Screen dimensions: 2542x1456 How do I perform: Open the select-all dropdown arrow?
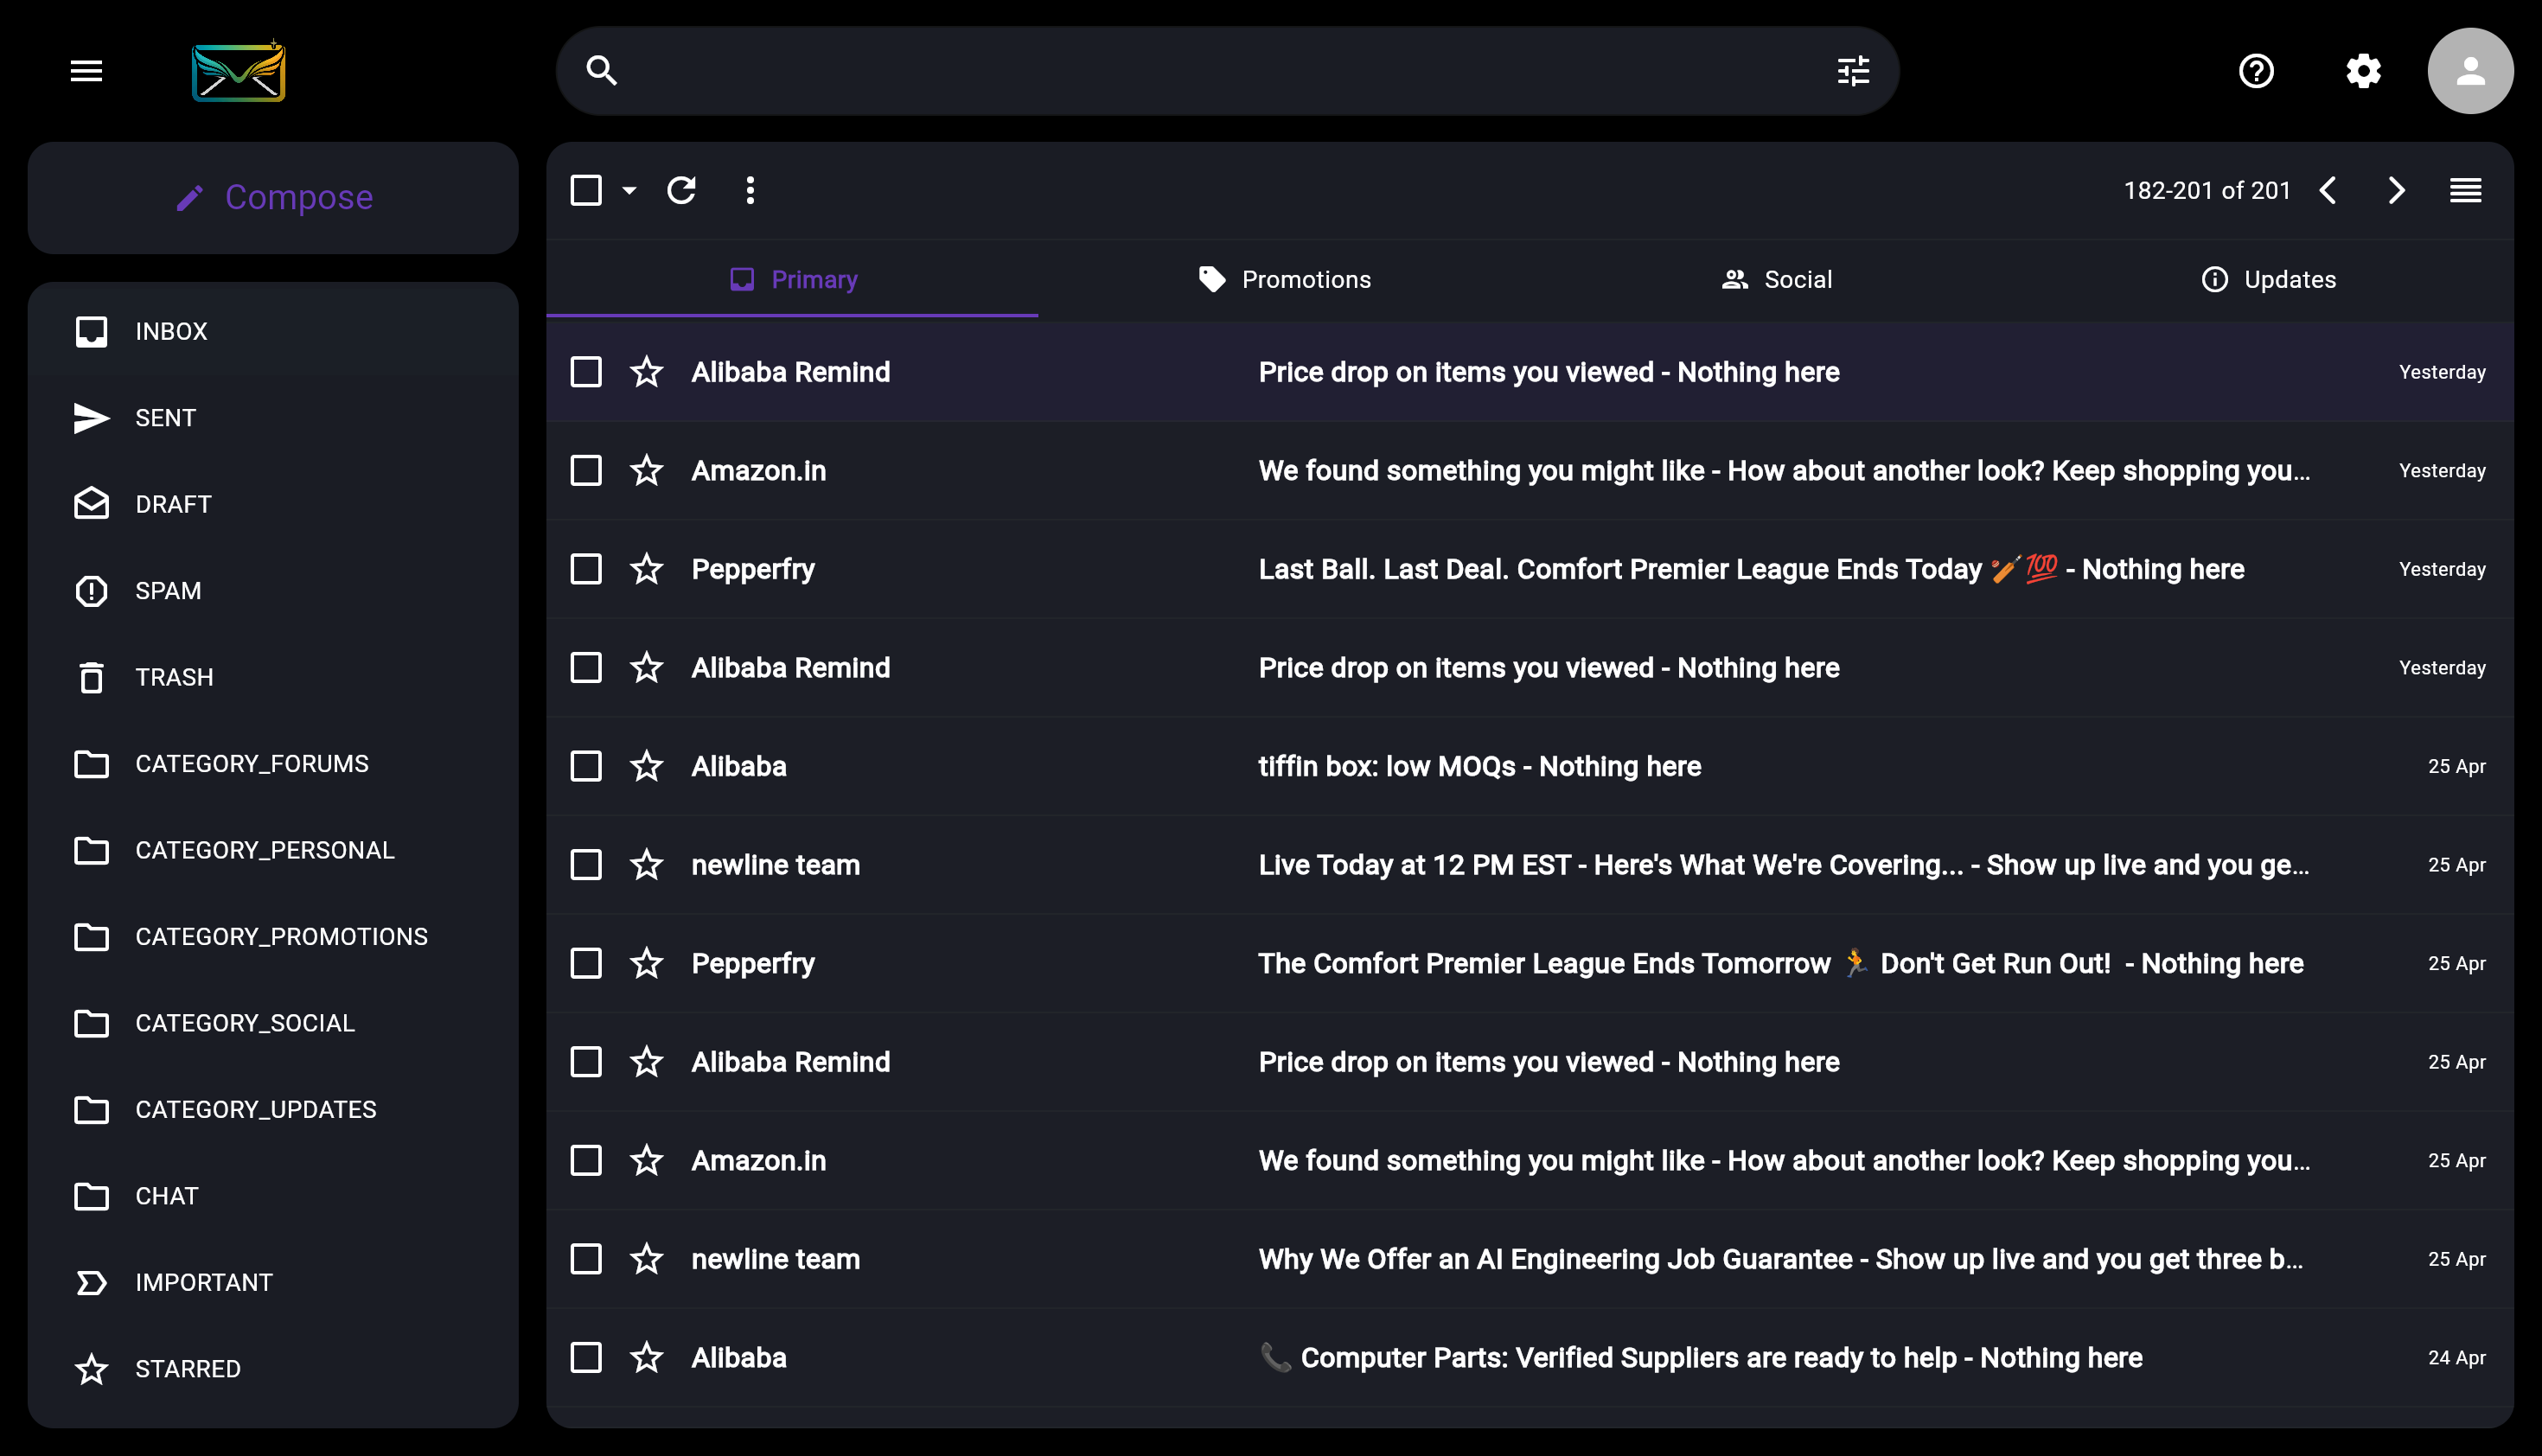click(629, 190)
